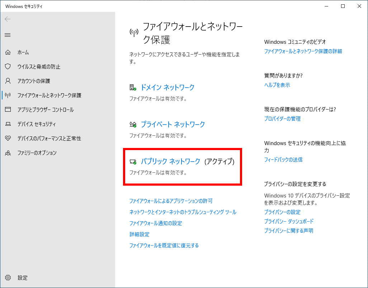
Task: Click the settings gear icon
Action: point(8,278)
